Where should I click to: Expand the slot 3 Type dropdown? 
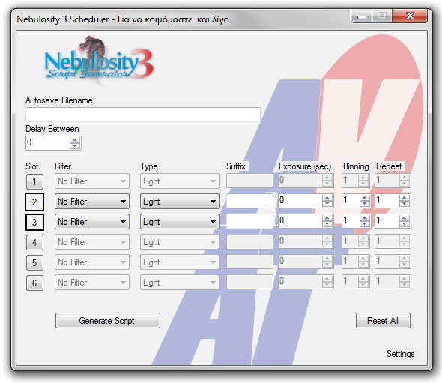click(x=180, y=222)
